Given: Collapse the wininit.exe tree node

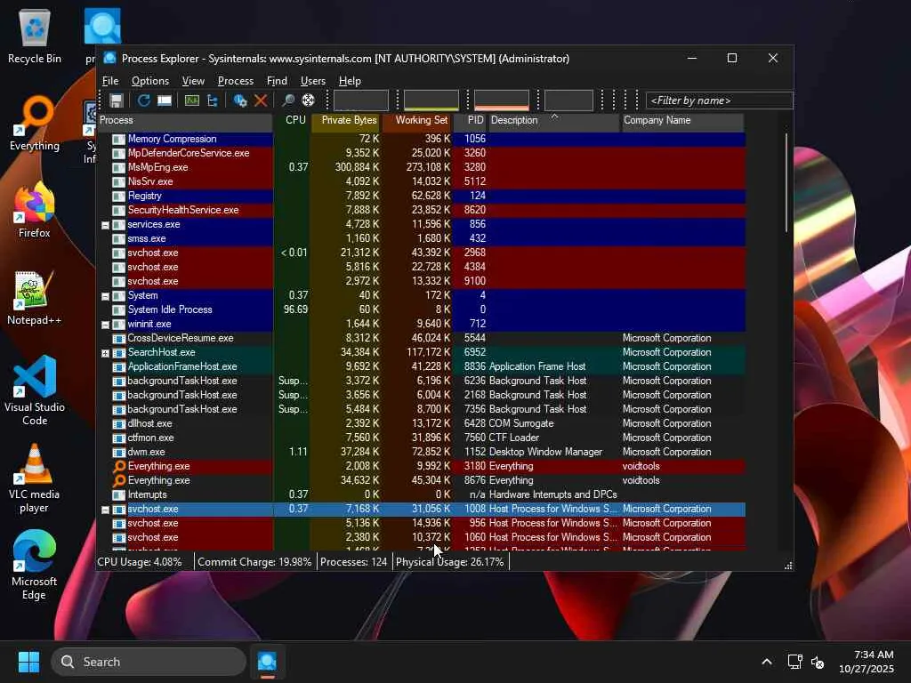Looking at the screenshot, I should (105, 325).
